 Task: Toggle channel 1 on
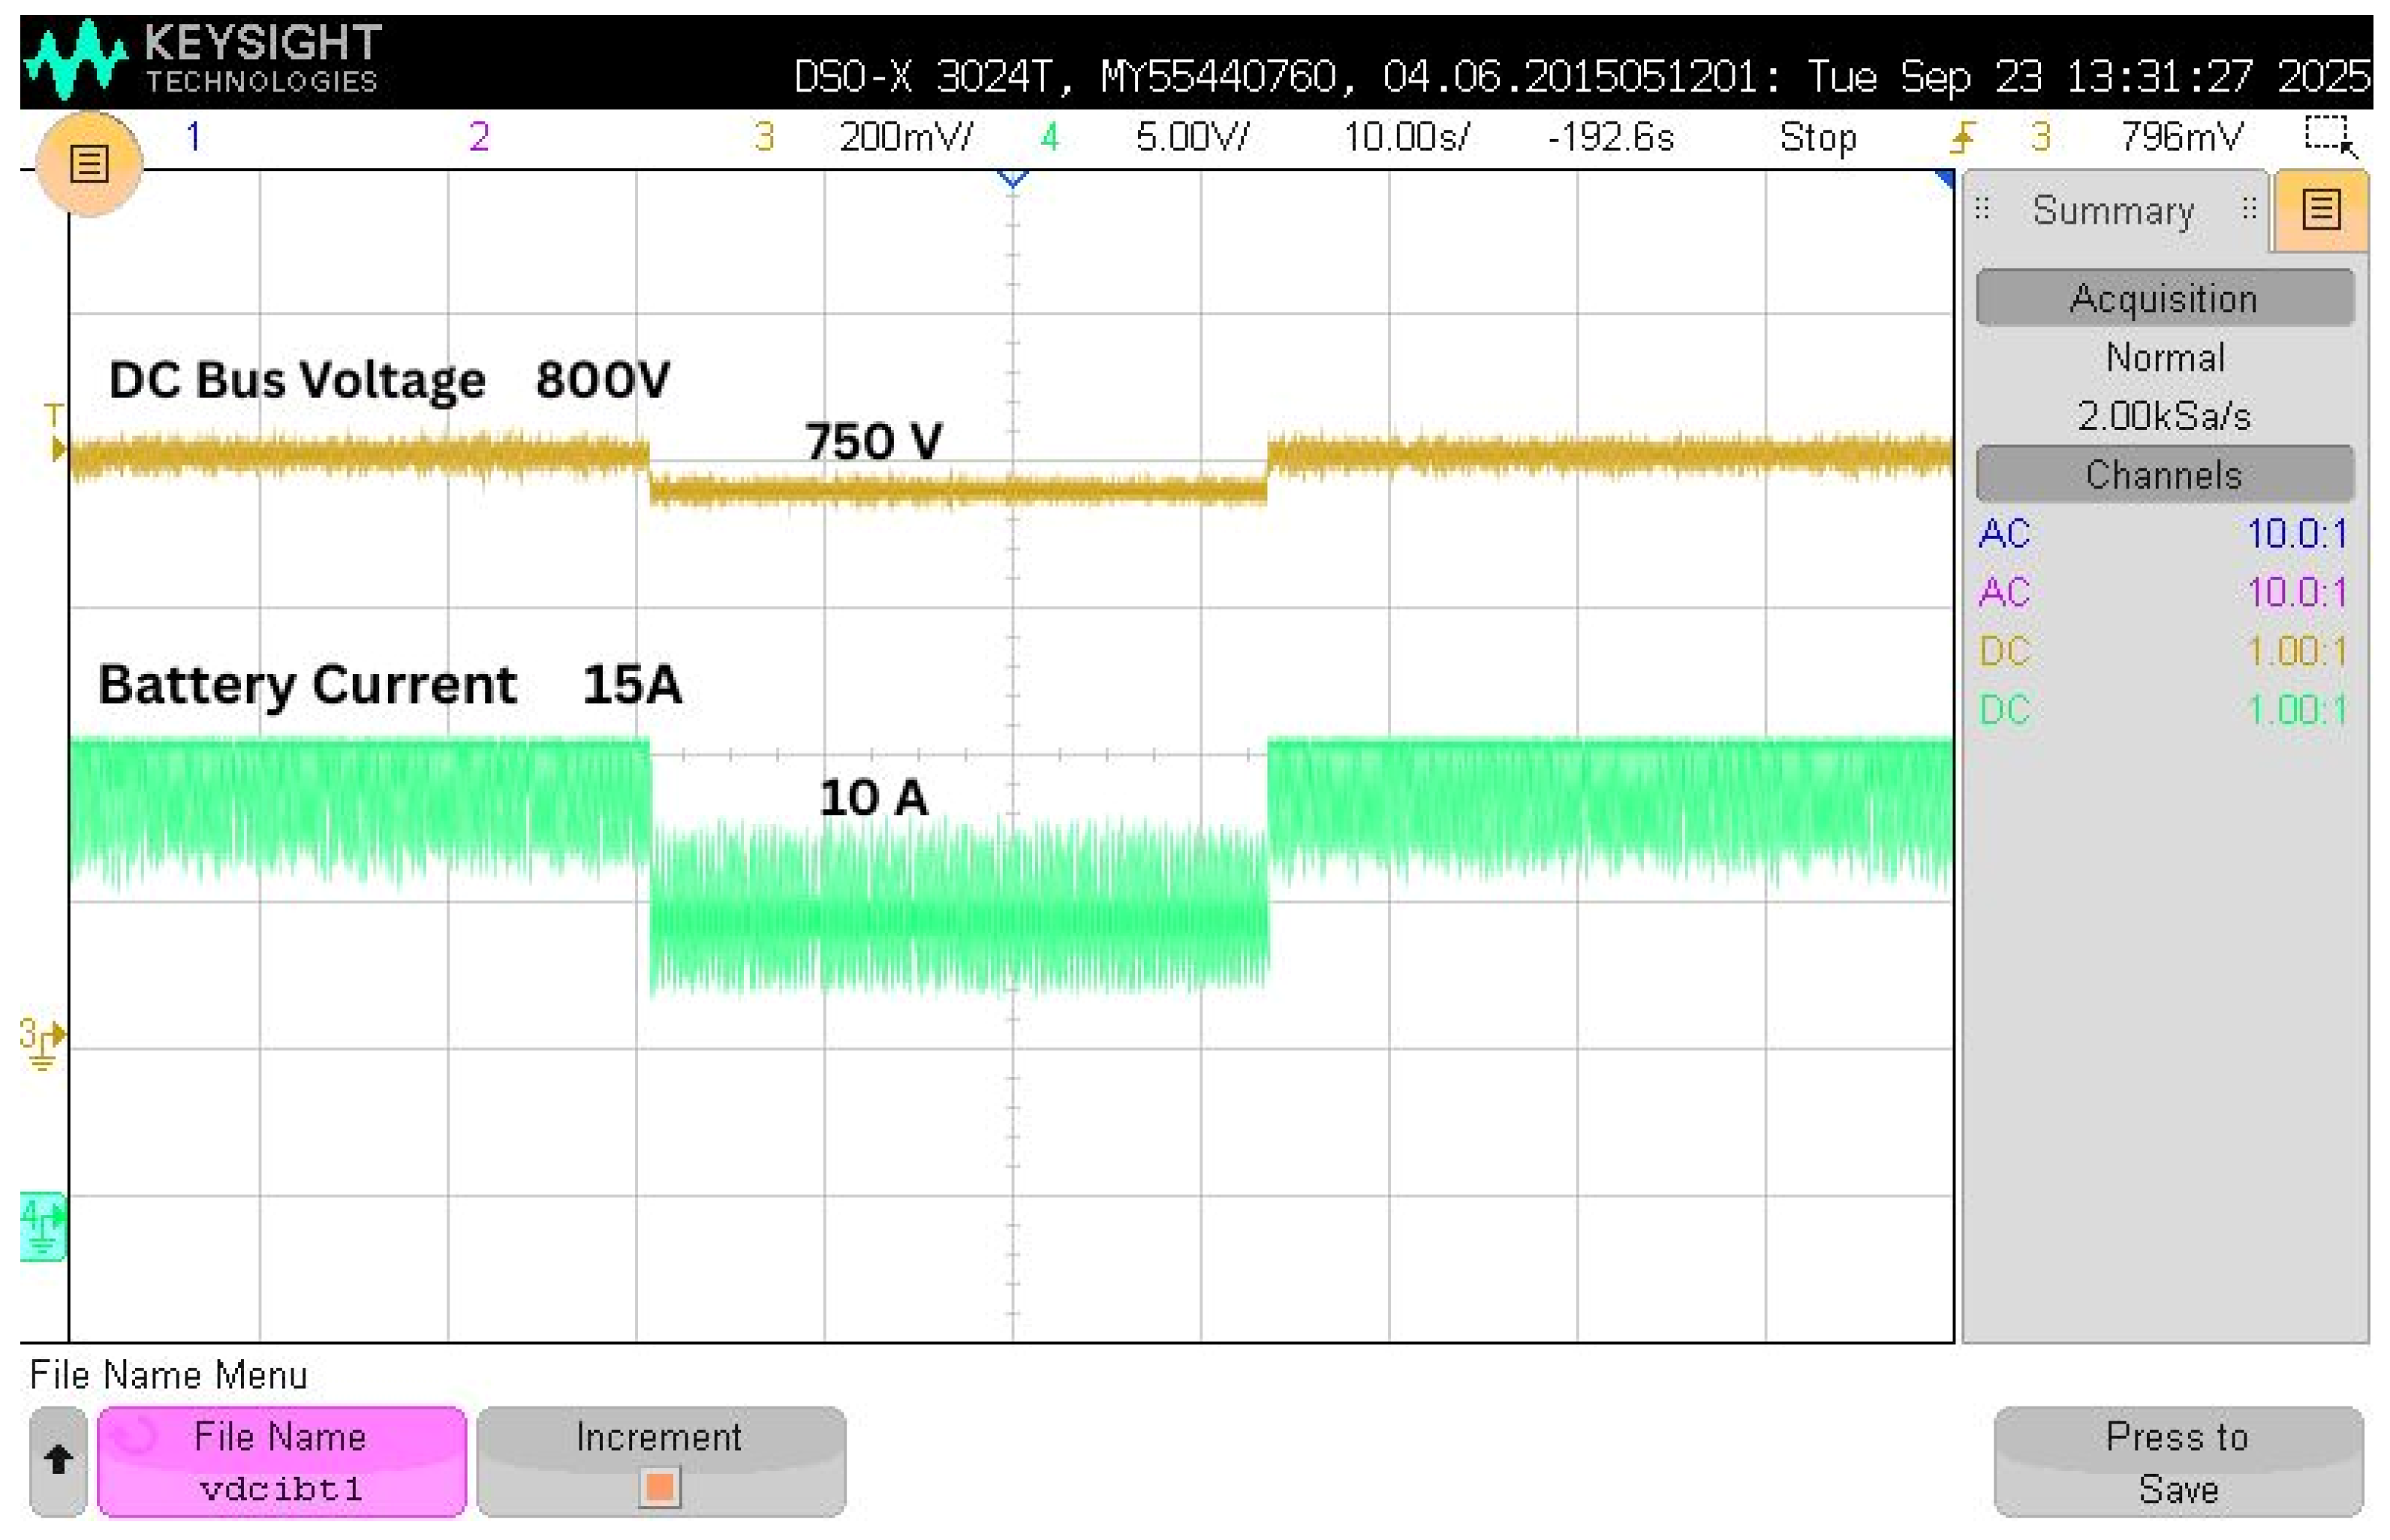click(193, 136)
